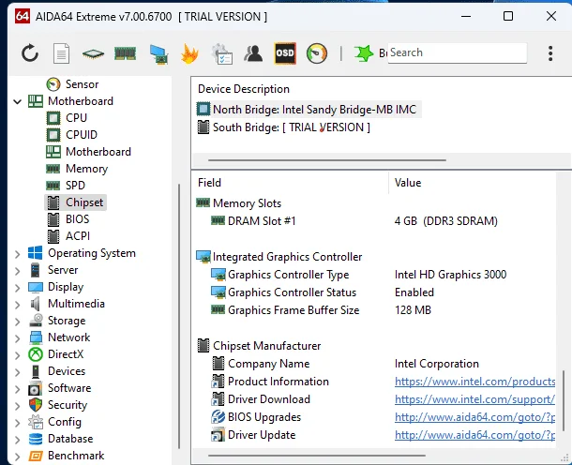Expand the Storage category
572x465 pixels.
tap(17, 322)
